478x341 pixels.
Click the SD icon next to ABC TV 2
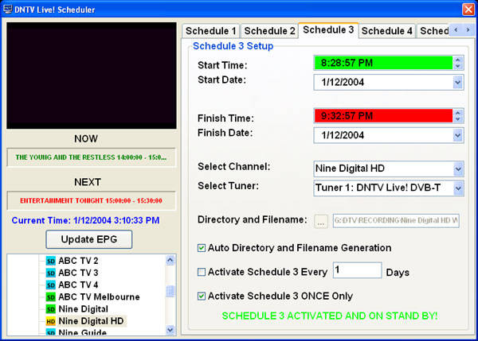click(x=51, y=261)
